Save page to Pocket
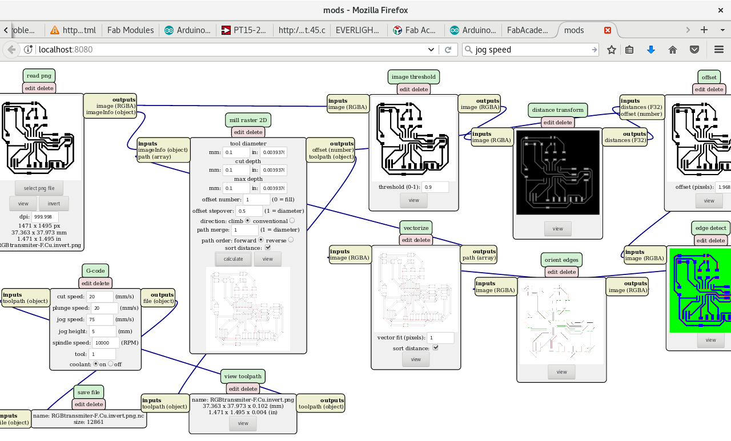 694,50
